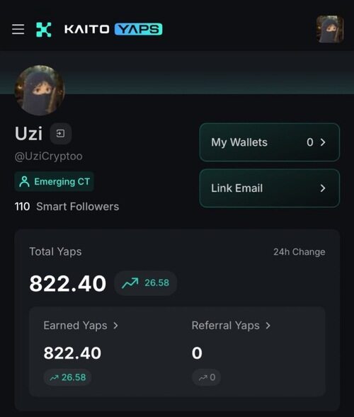The height and width of the screenshot is (417, 354).
Task: Click the large Uzi profile picture
Action: pos(40,90)
